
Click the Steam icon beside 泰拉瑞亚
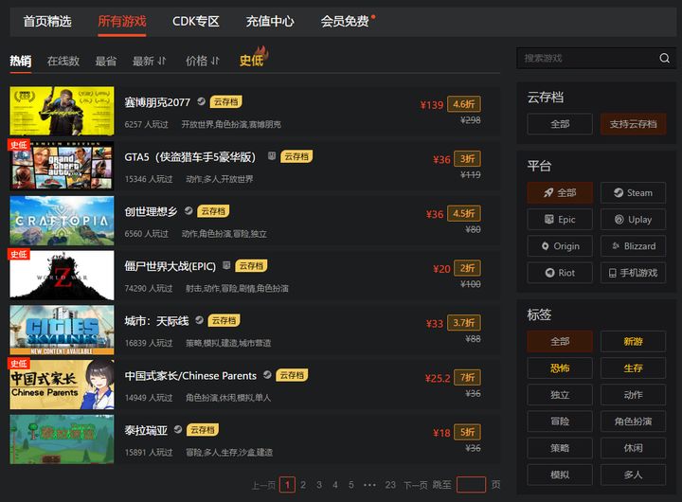[178, 429]
